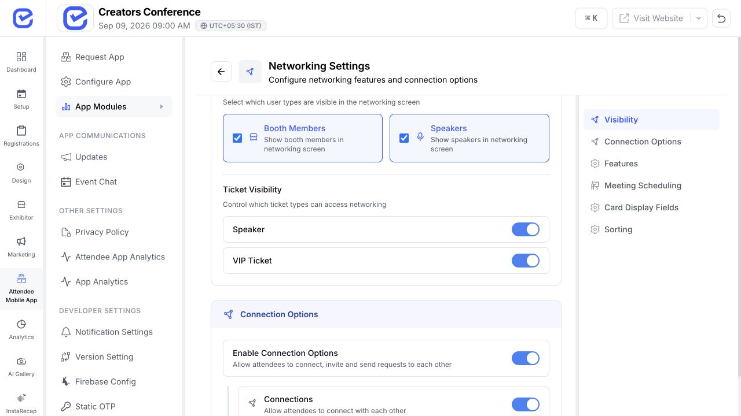Viewport: 741px width, 416px height.
Task: Go to Registrations in the sidebar
Action: point(21,136)
